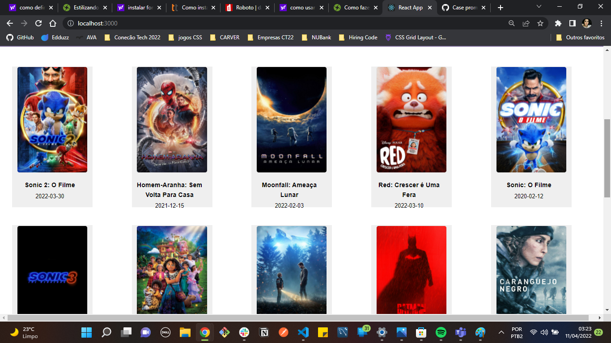Open the "Hiring Code" bookmark folder
Screen dimensions: 611x343
click(x=358, y=38)
